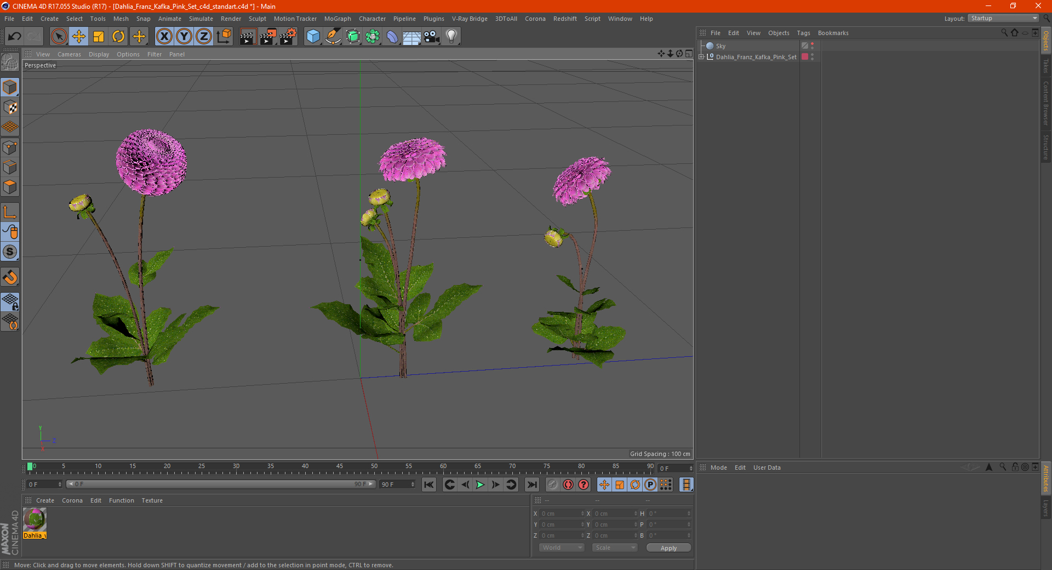
Task: Click the X position field in Coordinates
Action: (562, 514)
